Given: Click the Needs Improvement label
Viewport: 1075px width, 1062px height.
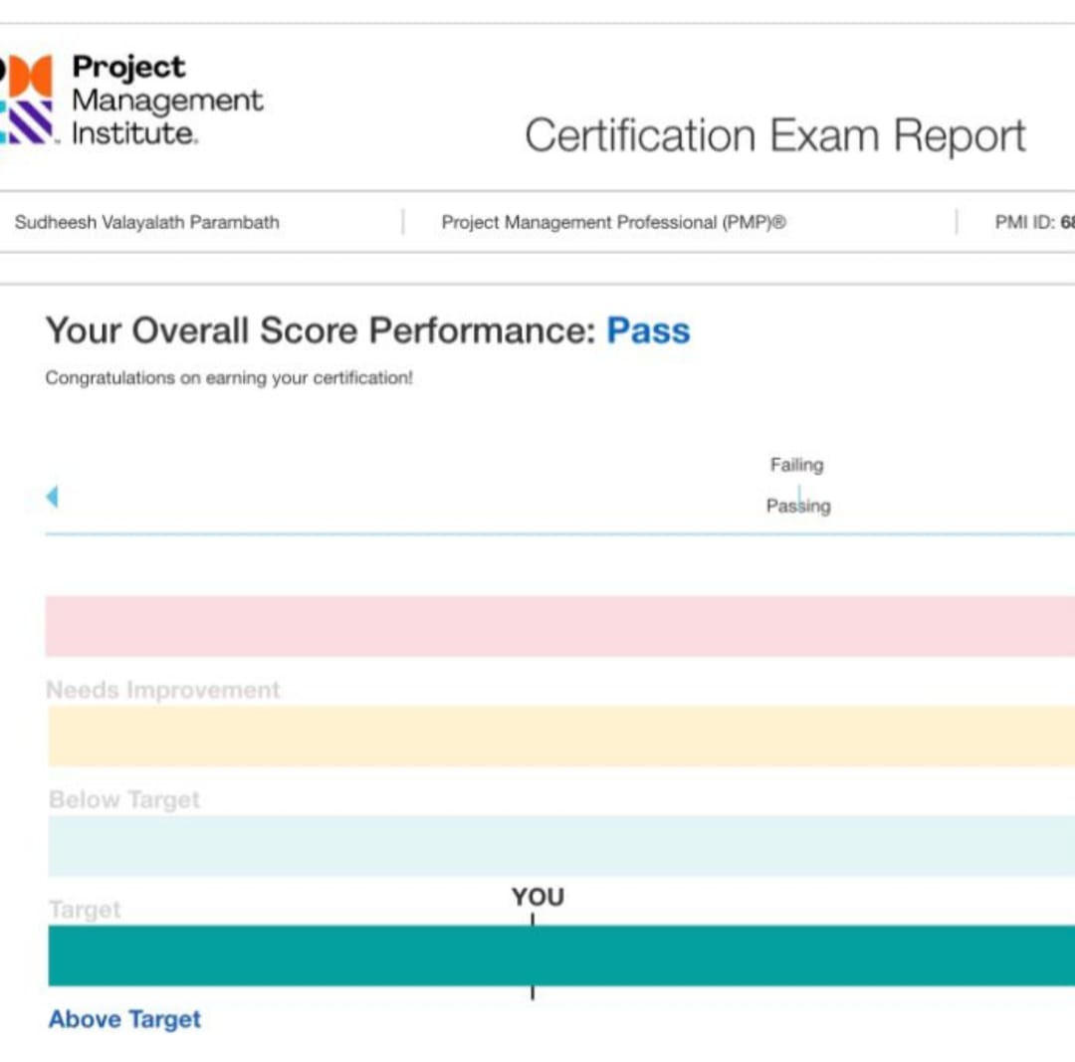Looking at the screenshot, I should (x=163, y=690).
